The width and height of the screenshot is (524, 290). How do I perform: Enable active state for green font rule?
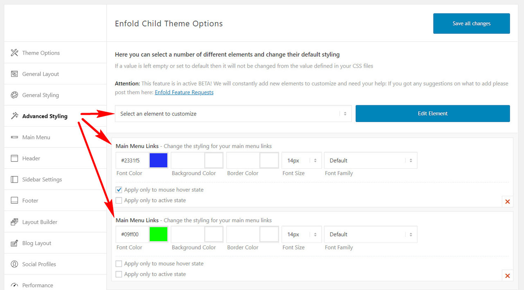(119, 274)
